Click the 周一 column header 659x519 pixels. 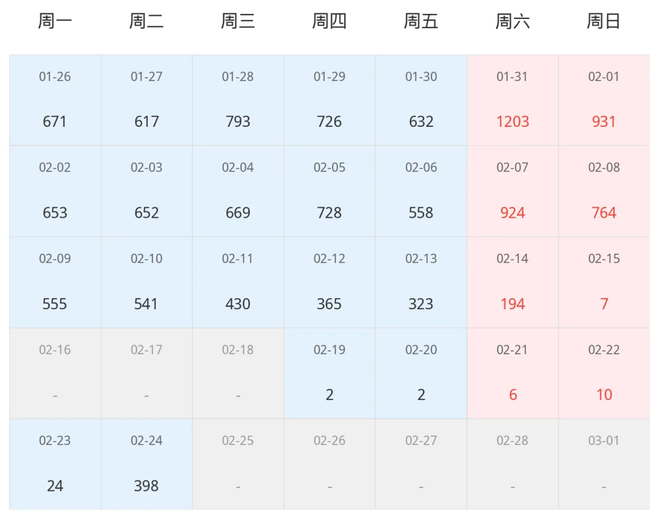click(55, 21)
